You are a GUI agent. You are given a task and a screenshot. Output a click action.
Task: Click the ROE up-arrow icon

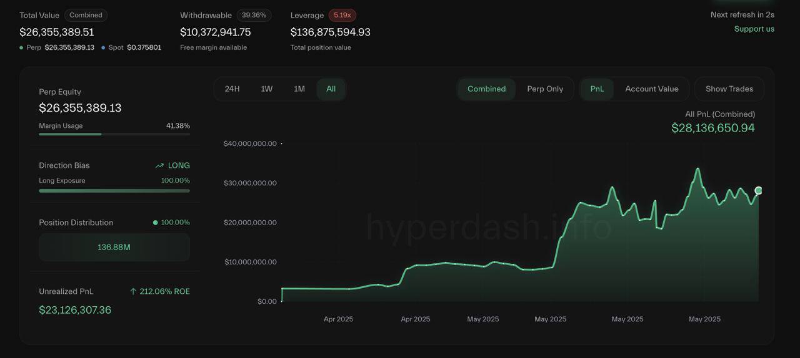tap(133, 291)
